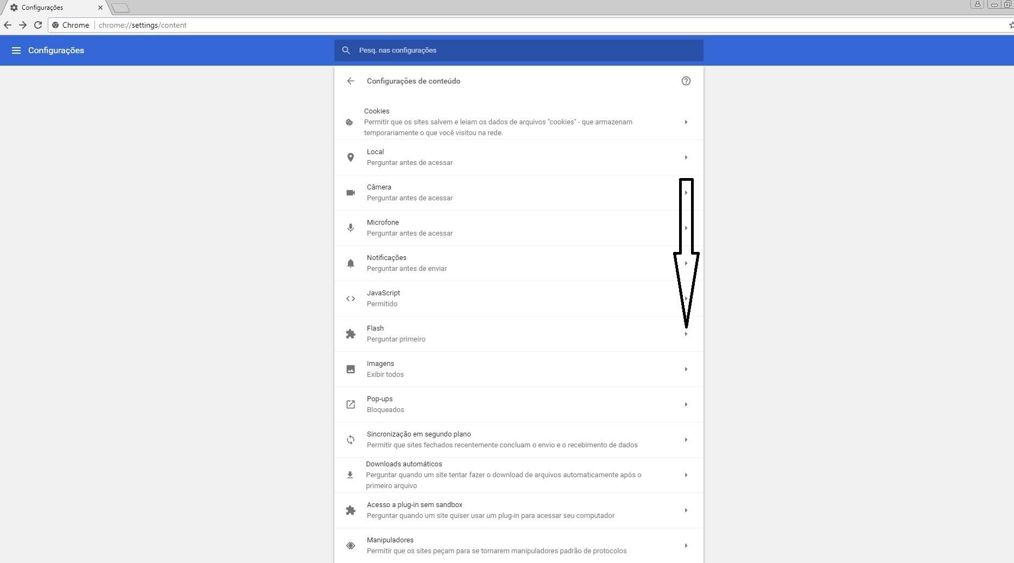Open JavaScript permission settings

pos(510,299)
